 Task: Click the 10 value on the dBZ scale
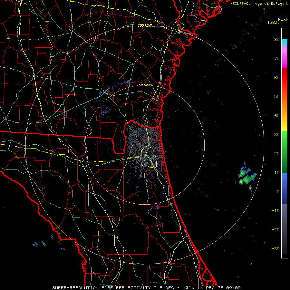point(277,173)
